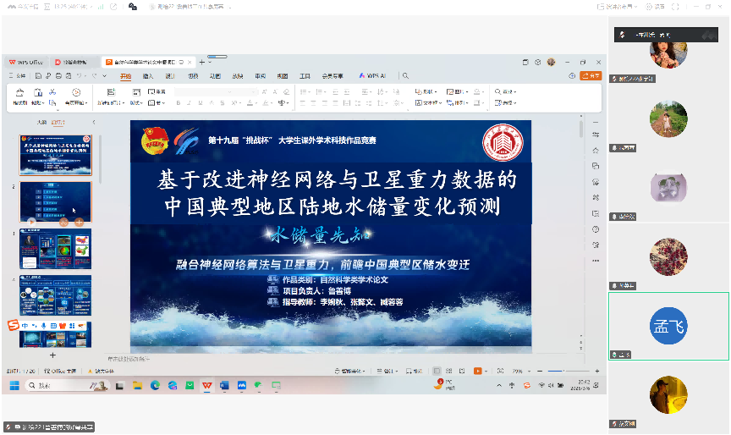Open the 排列 (Arrange) dropdown
Image resolution: width=731 pixels, height=435 pixels.
coord(457,102)
